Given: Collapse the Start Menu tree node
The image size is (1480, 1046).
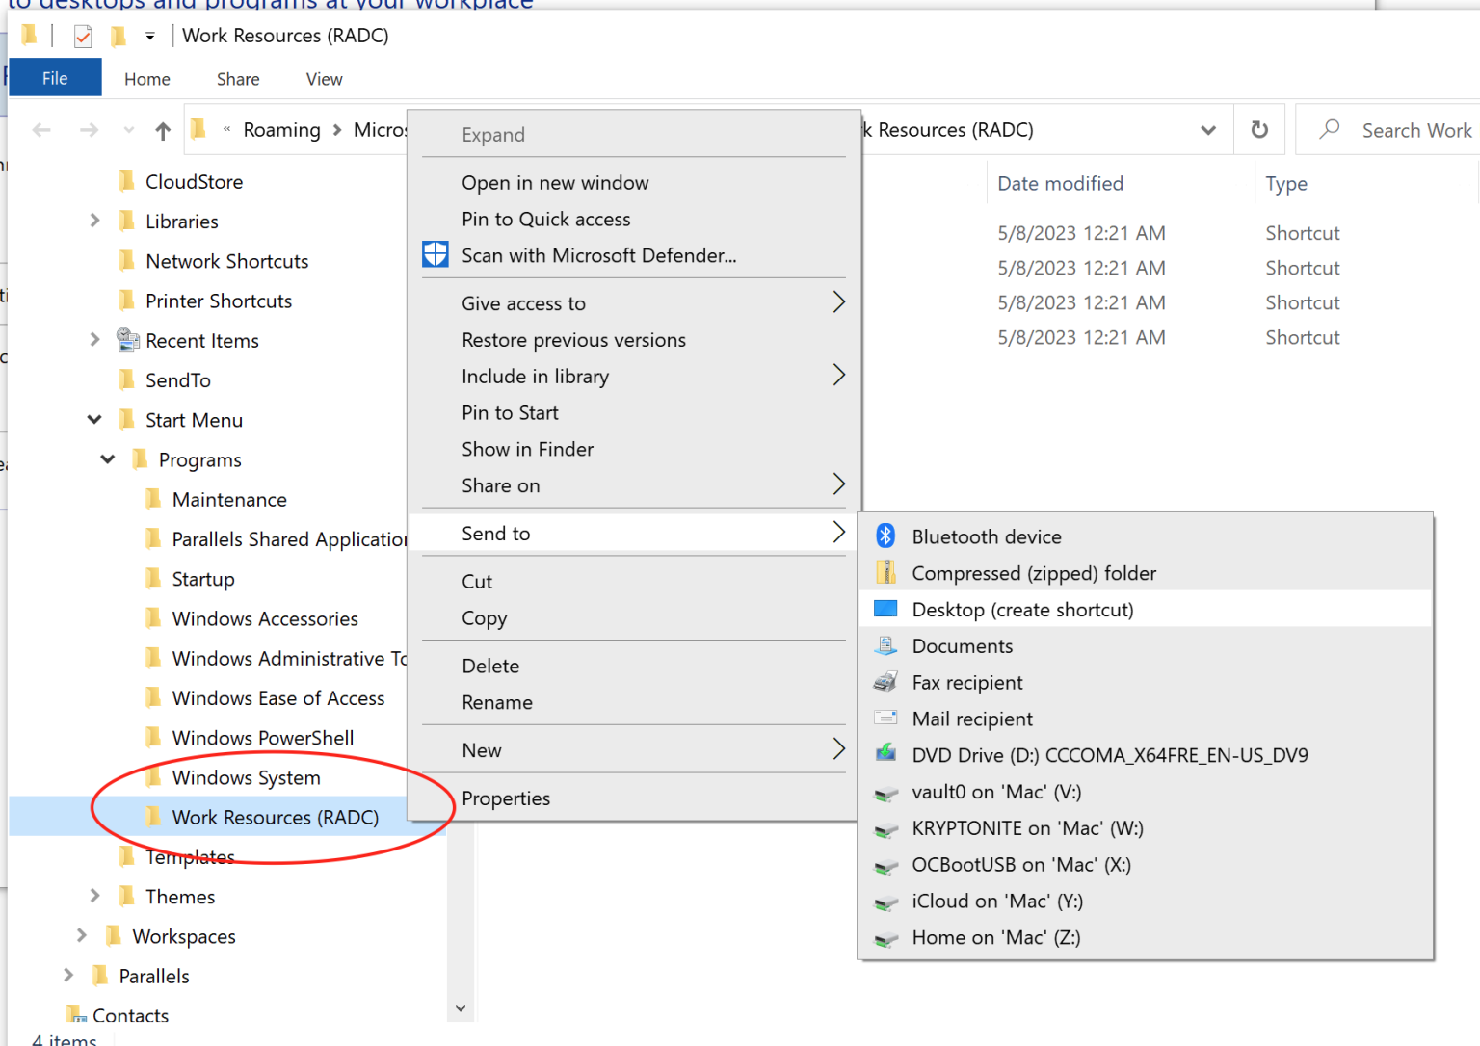Looking at the screenshot, I should click(93, 419).
